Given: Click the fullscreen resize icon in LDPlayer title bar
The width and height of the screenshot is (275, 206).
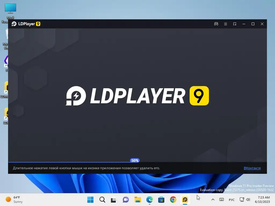Looking at the screenshot, I should point(235,24).
